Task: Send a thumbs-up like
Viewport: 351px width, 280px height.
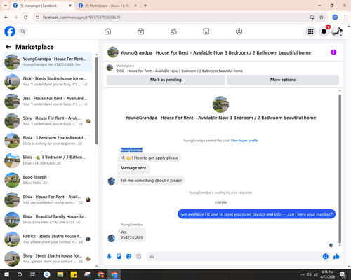Action: tap(336, 257)
